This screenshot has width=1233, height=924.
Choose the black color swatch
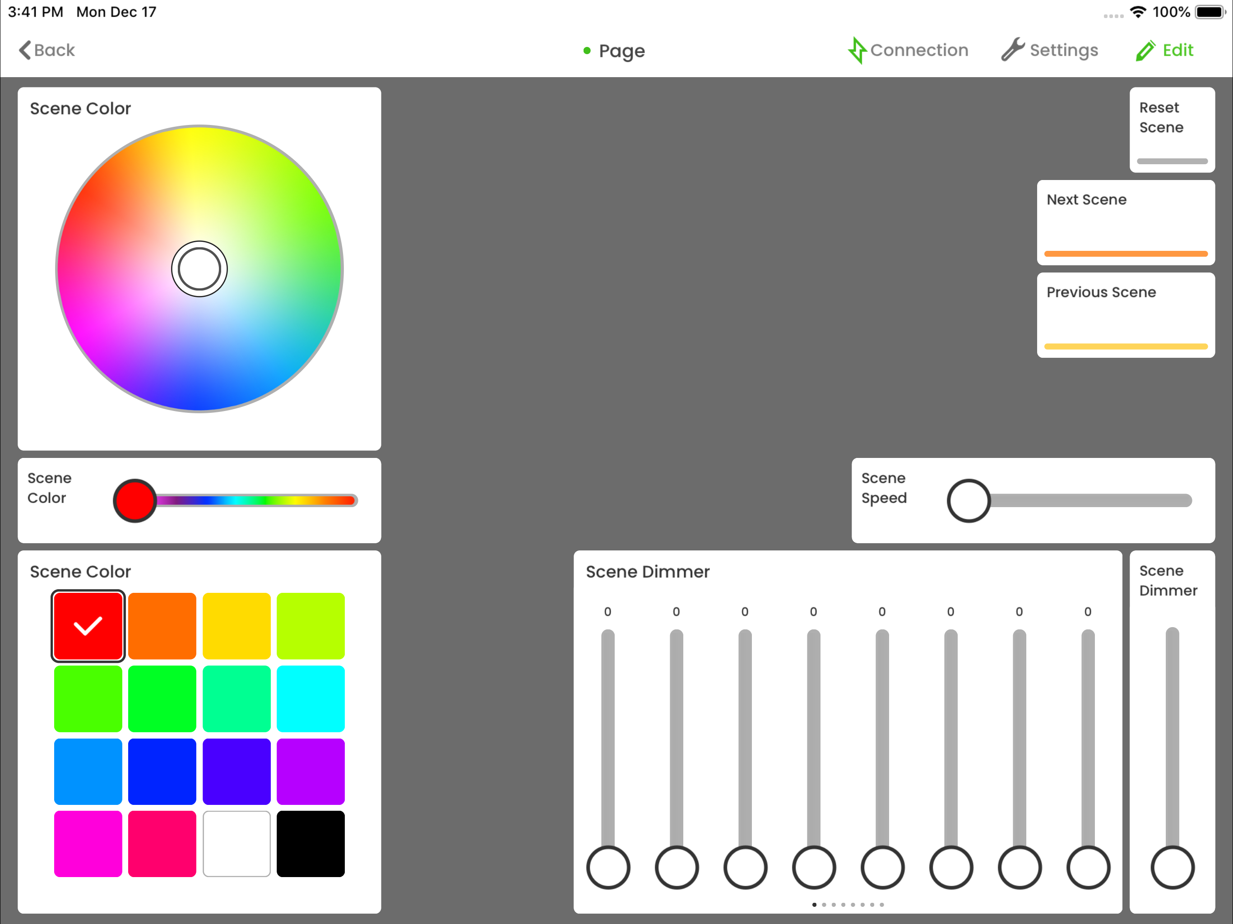(311, 844)
